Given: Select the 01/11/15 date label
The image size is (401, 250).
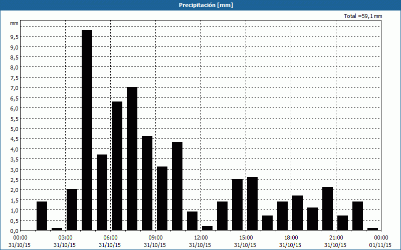Looking at the screenshot, I should tap(381, 245).
